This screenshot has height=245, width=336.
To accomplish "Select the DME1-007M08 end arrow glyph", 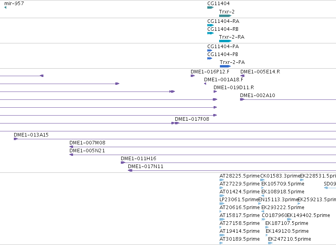I will [x=71, y=147].
